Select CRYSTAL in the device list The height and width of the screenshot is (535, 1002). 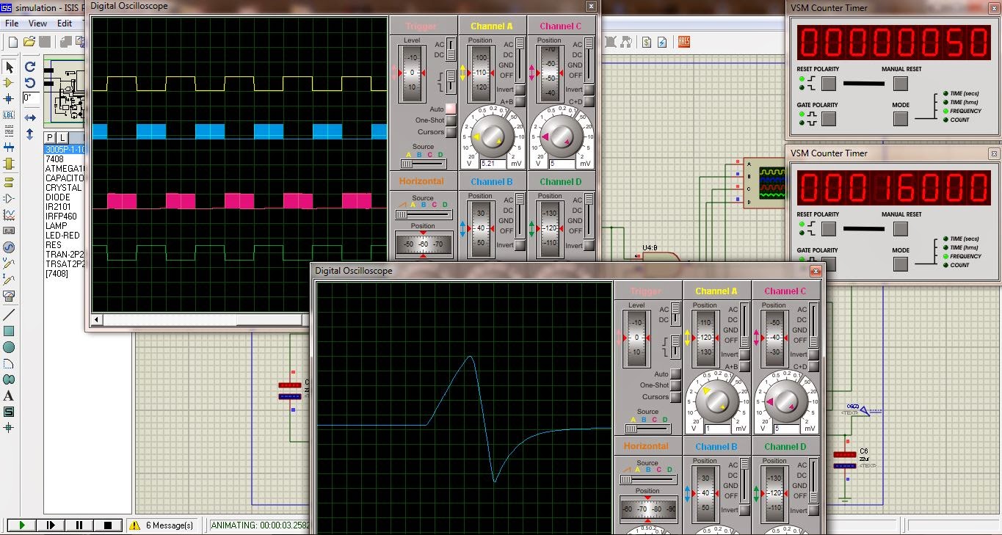click(64, 188)
